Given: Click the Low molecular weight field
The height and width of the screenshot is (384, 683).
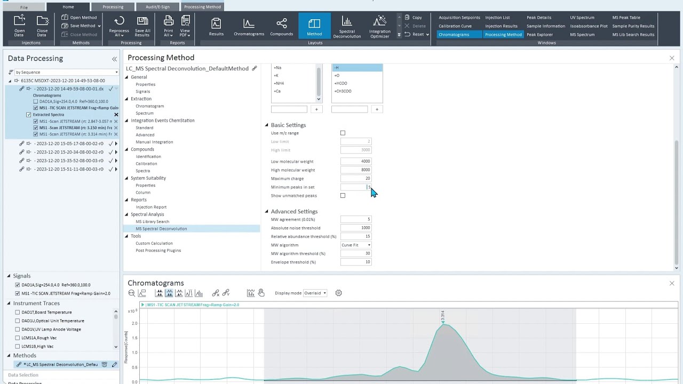Looking at the screenshot, I should (356, 161).
